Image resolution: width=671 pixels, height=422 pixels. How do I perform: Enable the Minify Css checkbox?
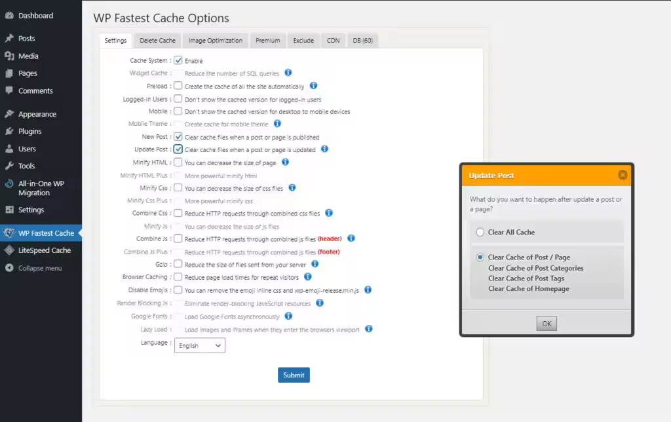click(x=178, y=187)
